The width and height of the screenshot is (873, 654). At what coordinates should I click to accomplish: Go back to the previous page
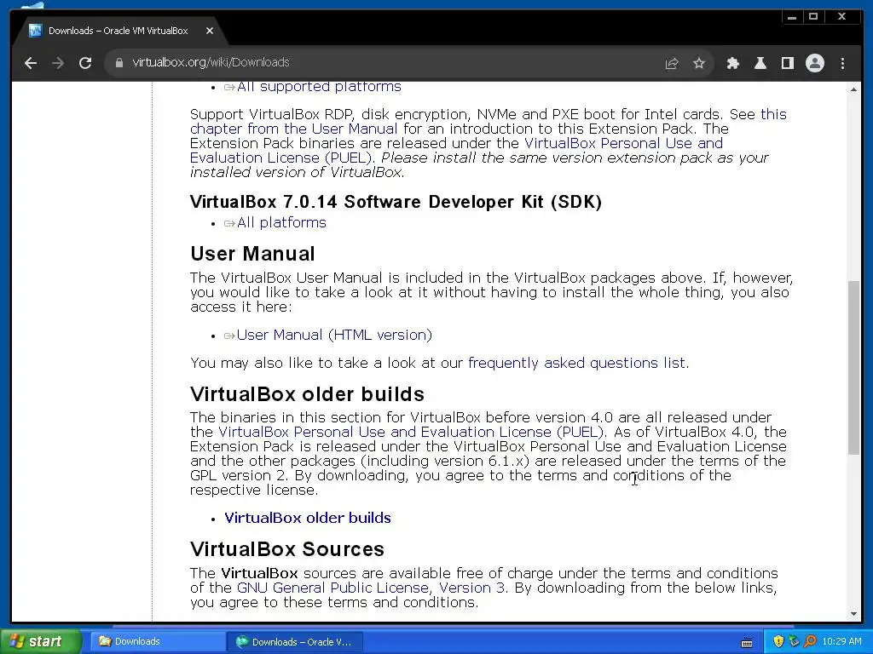pyautogui.click(x=31, y=63)
